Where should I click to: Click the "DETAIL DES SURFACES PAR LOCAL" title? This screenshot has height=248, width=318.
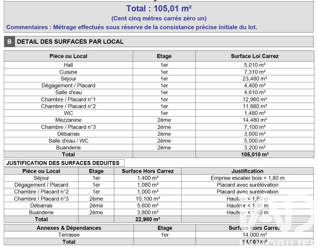pyautogui.click(x=70, y=42)
